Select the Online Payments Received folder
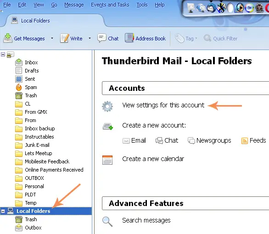This screenshot has height=234, width=269. (x=54, y=170)
